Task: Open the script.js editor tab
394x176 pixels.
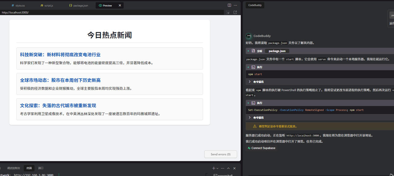Action: coord(46,6)
